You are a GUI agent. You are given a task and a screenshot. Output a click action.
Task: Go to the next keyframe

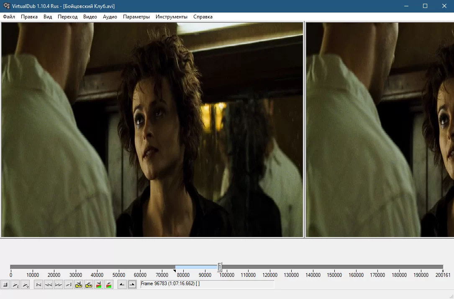pyautogui.click(x=89, y=284)
